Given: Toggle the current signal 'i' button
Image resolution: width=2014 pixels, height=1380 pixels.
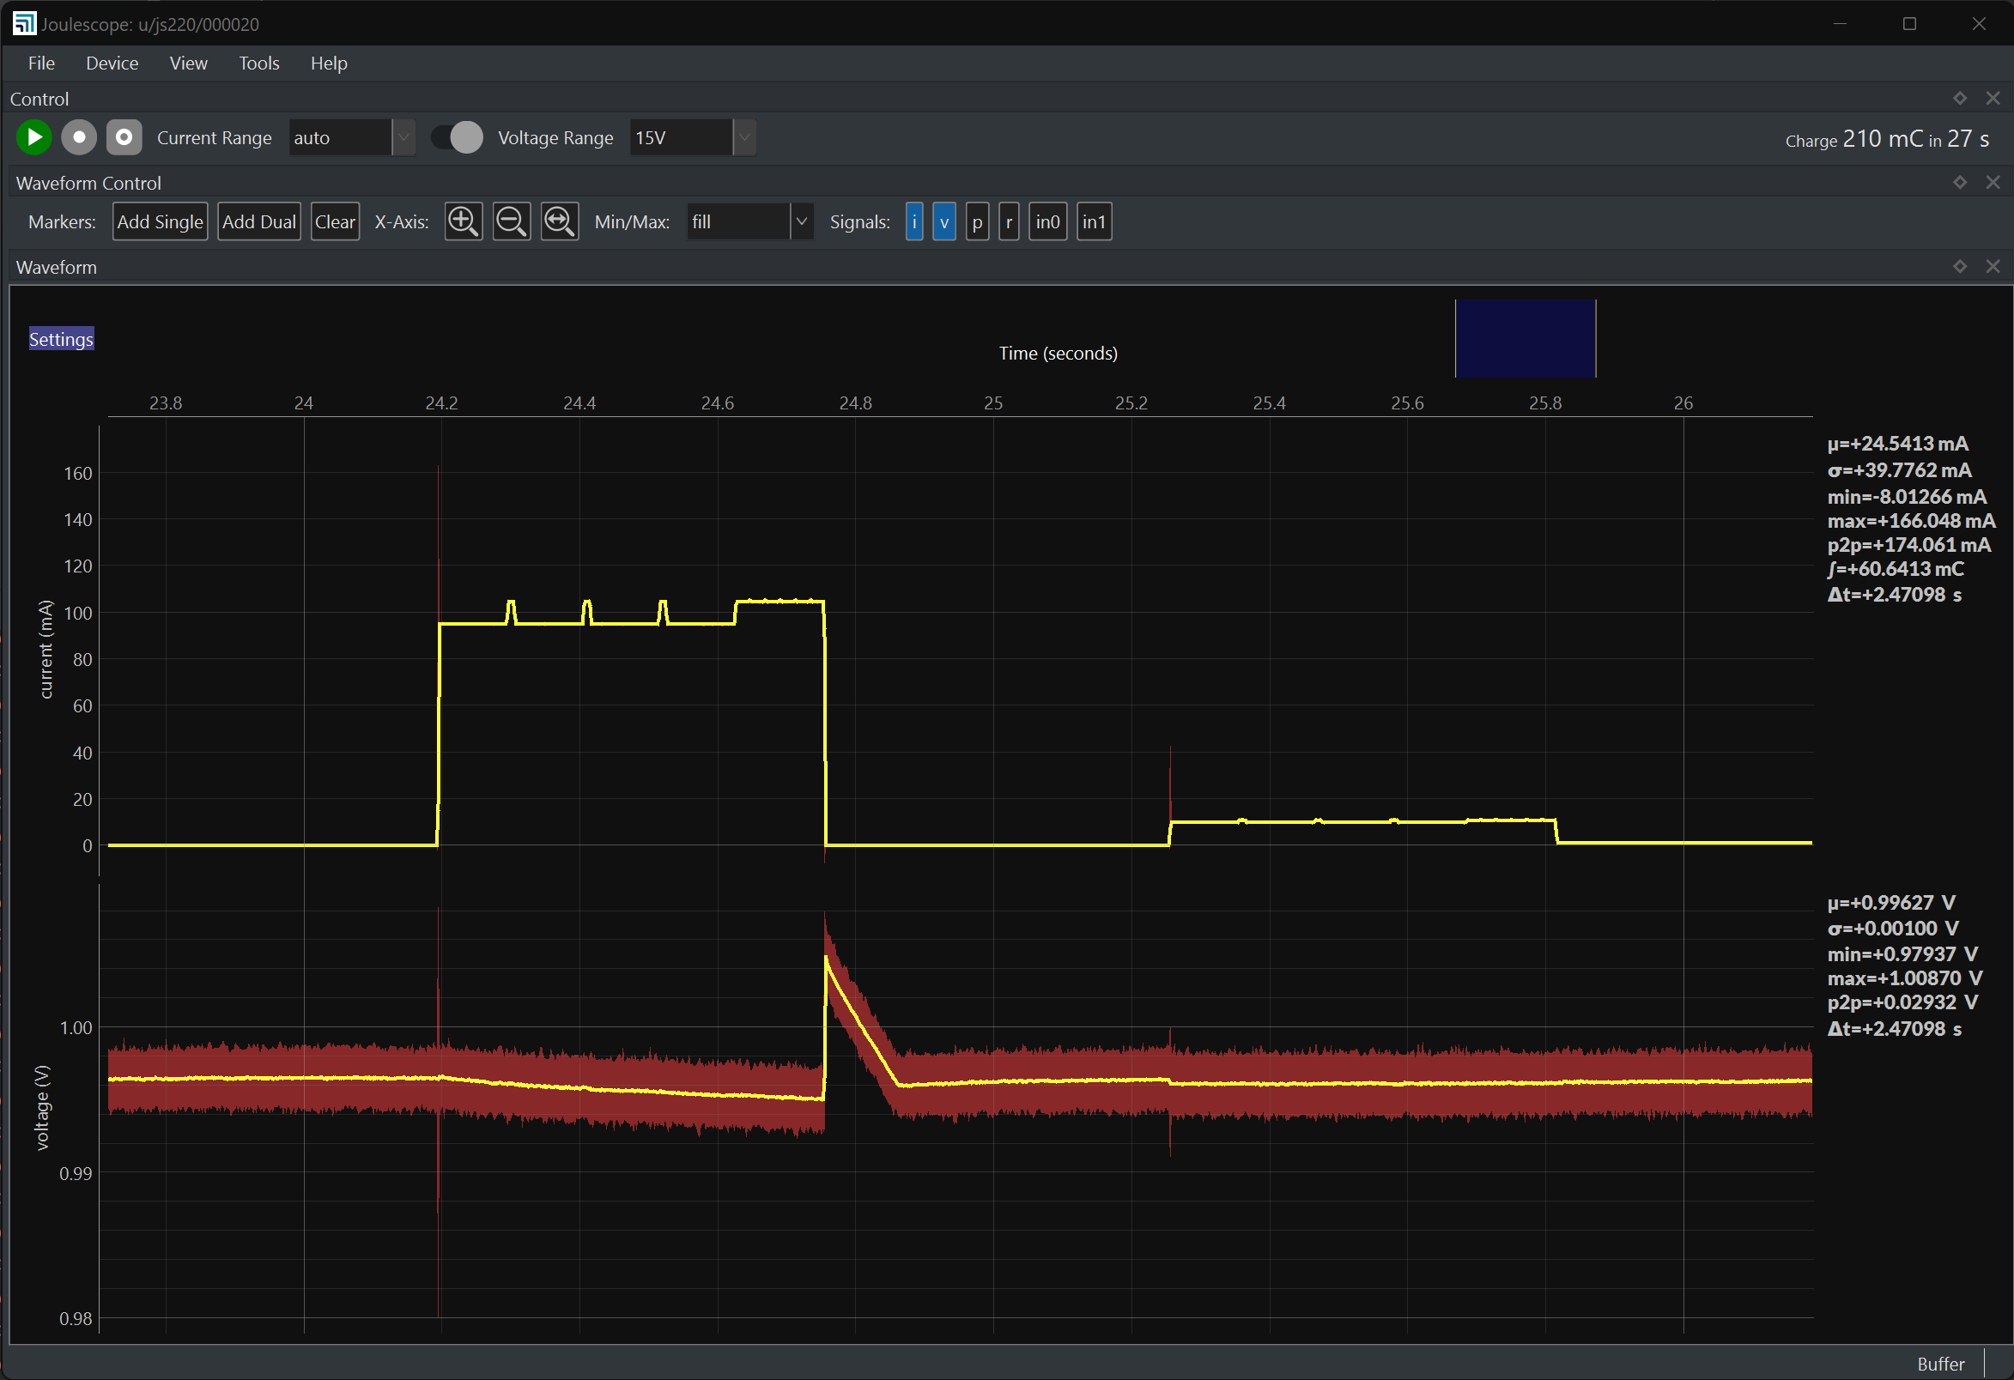Looking at the screenshot, I should pyautogui.click(x=913, y=221).
